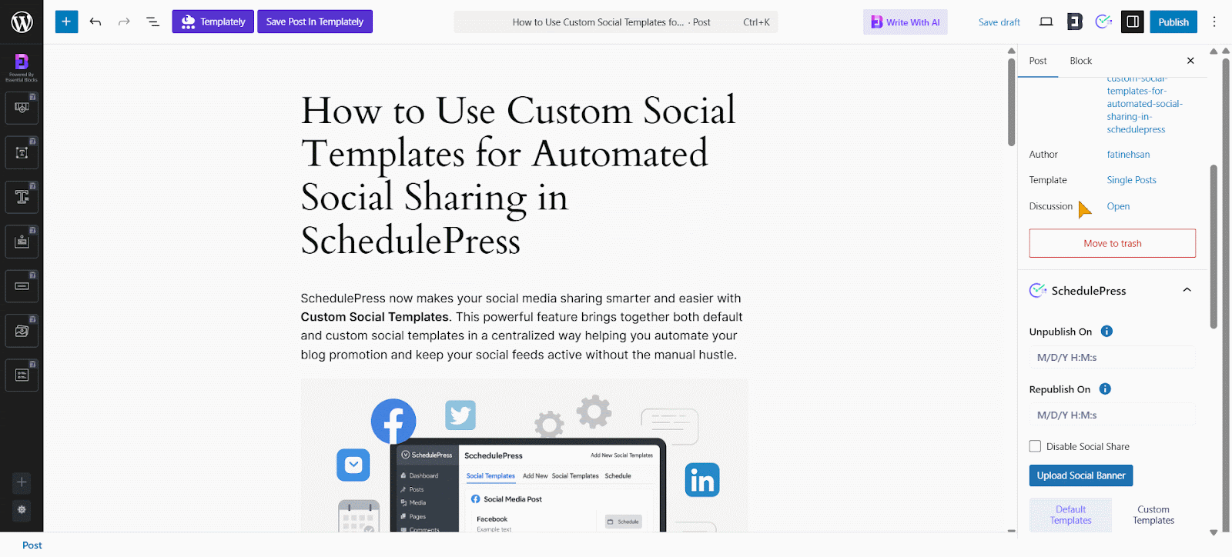Click the Republish On date field
Screen dimensions: 1232x557
click(x=1113, y=415)
